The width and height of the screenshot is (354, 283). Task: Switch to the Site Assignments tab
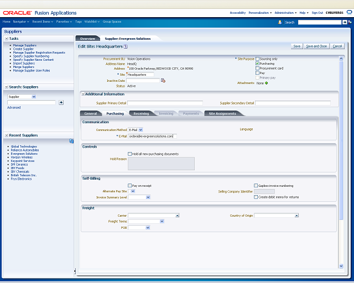point(222,113)
